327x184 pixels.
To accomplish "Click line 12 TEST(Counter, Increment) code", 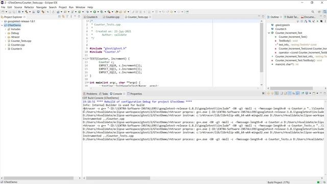I will pyautogui.click(x=109, y=59).
